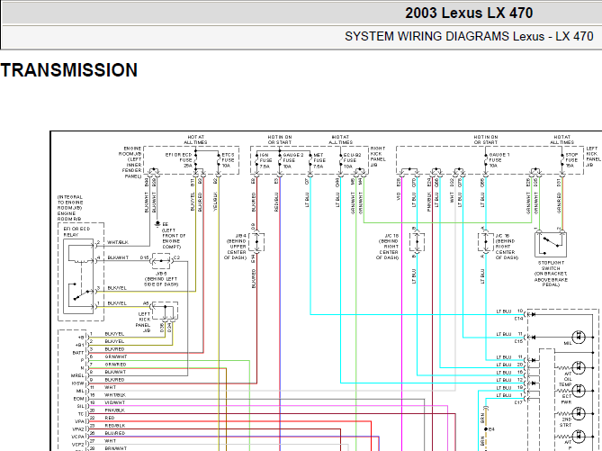Click the stoplight switch symbol
Viewport: 602px width, 451px height.
551,245
